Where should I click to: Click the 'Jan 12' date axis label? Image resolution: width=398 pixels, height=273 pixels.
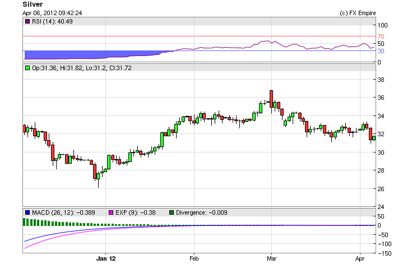pyautogui.click(x=106, y=258)
